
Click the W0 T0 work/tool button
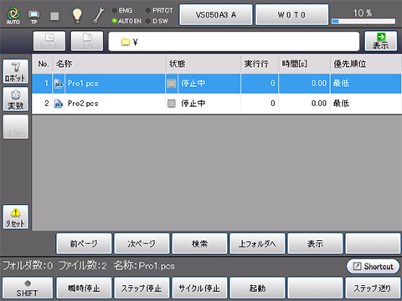291,15
